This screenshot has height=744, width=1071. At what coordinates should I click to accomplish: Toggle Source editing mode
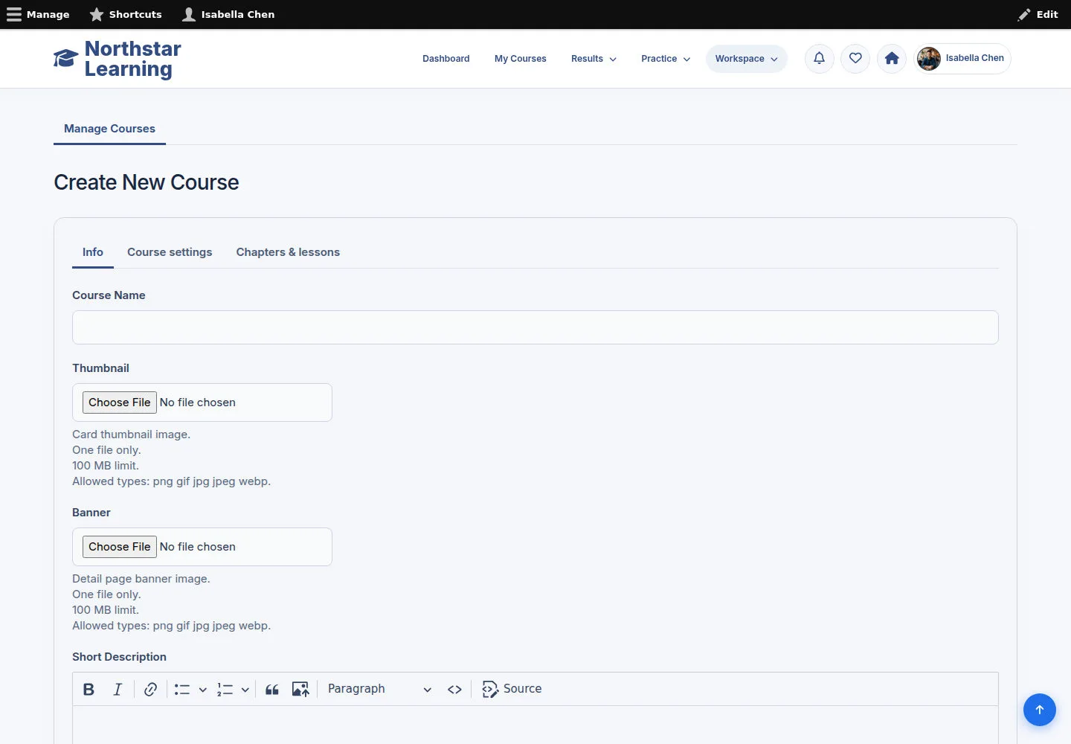[x=512, y=689]
